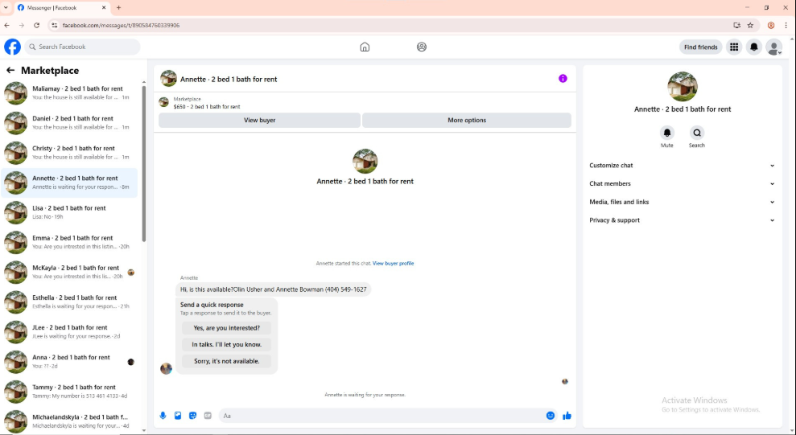This screenshot has height=435, width=796.
Task: Send quick response 'Sorry, it's not available.'
Action: coord(226,361)
